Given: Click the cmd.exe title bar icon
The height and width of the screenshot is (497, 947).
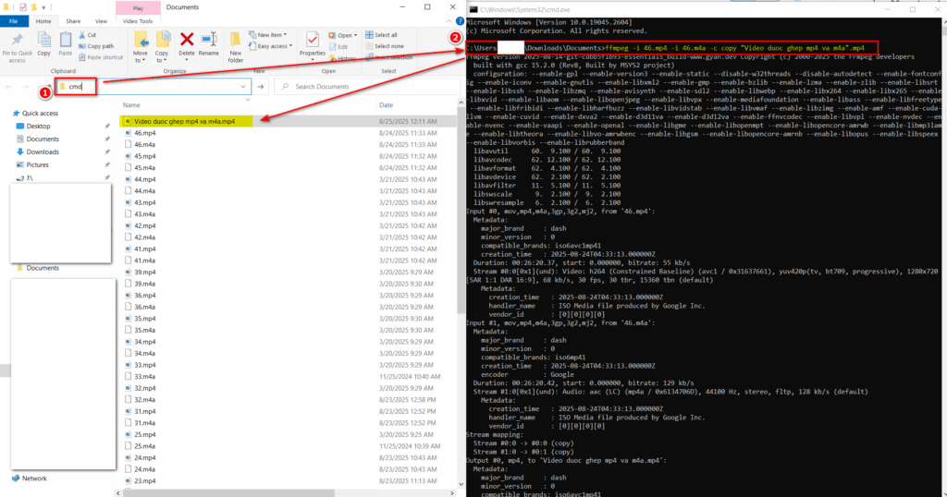Looking at the screenshot, I should click(x=473, y=9).
